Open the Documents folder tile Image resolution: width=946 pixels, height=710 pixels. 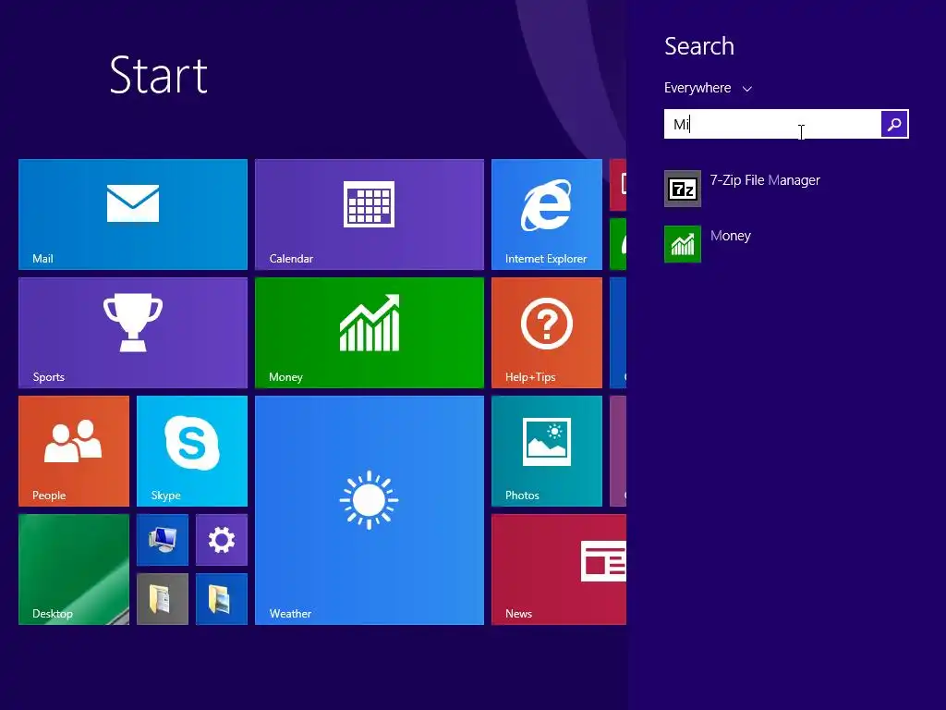tap(163, 599)
